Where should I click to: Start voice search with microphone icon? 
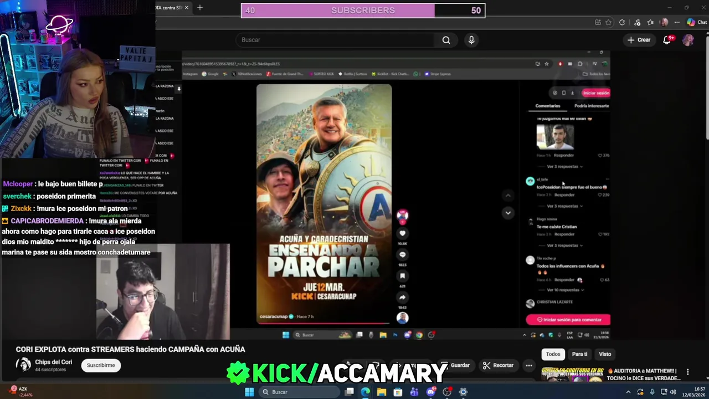(x=471, y=40)
